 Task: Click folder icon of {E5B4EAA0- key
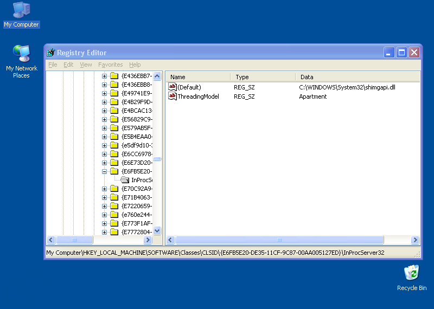point(114,137)
